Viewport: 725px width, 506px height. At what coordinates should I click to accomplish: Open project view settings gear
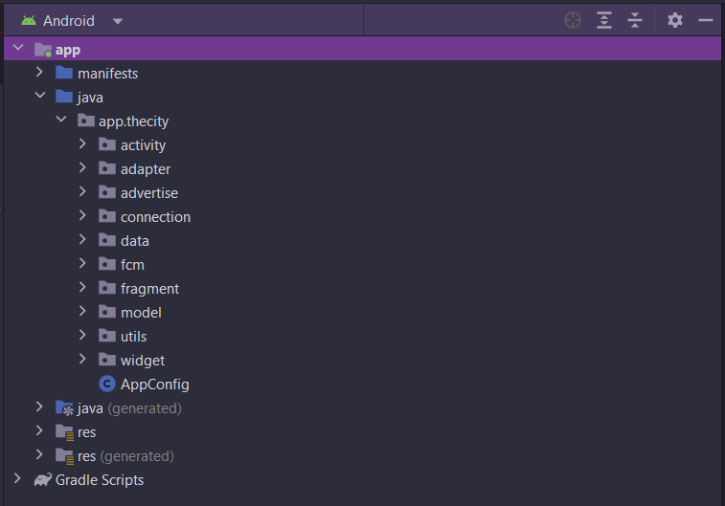pos(675,20)
